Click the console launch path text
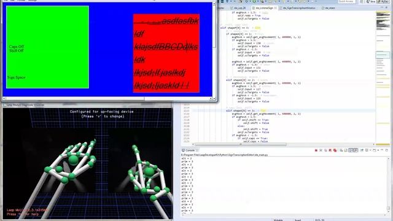This screenshot has width=393, height=221. pos(224,155)
